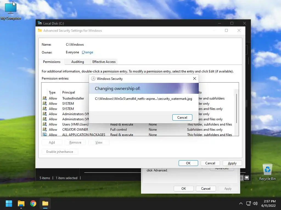This screenshot has height=210, width=281.
Task: Click the permission entries vertical scrollbar
Action: pyautogui.click(x=237, y=108)
